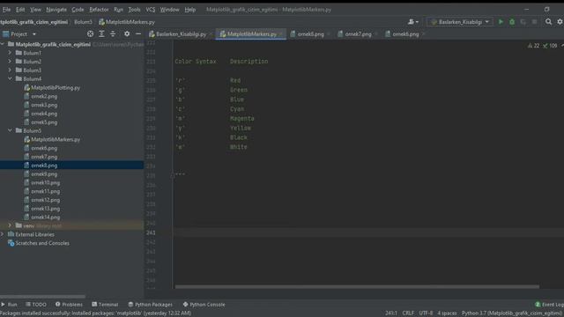
Task: Open the Tools menu
Action: click(x=134, y=10)
